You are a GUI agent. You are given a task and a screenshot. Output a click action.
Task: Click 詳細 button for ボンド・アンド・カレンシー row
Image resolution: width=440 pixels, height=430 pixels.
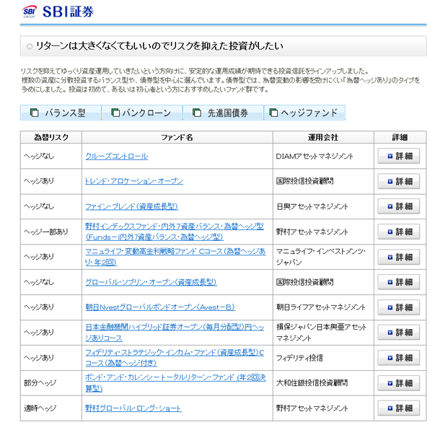point(399,383)
